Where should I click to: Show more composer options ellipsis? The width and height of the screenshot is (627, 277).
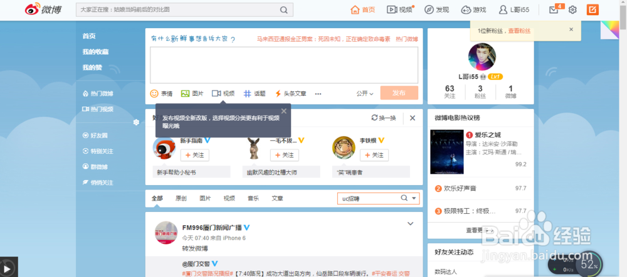pos(319,94)
